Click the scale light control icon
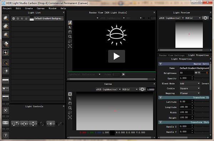This screenshot has width=214, height=141. 15,124
